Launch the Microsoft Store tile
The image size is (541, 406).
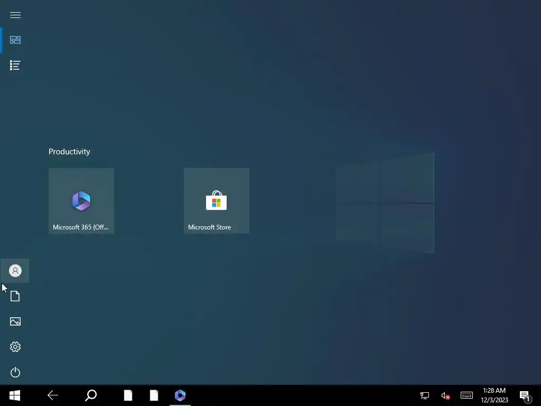pyautogui.click(x=217, y=201)
